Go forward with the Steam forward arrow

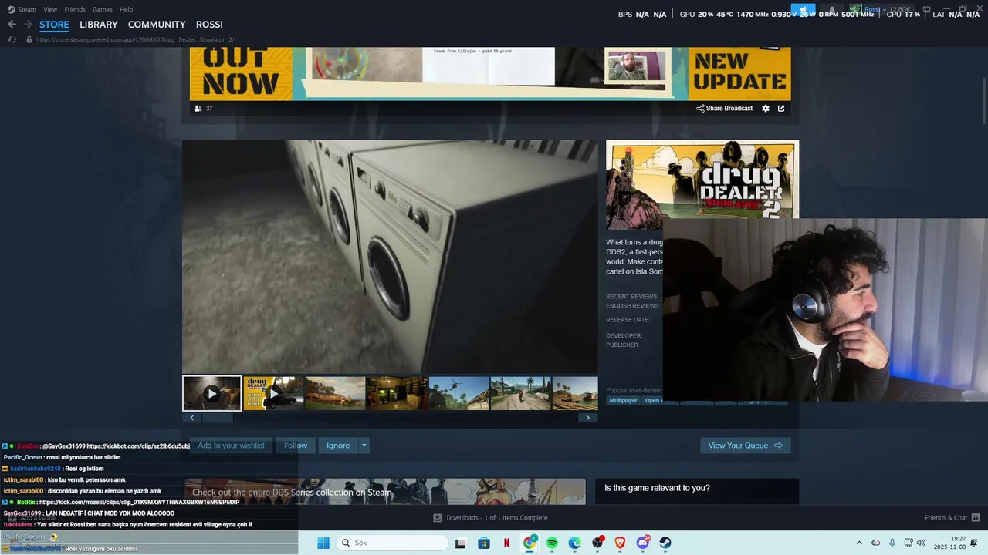pyautogui.click(x=28, y=25)
